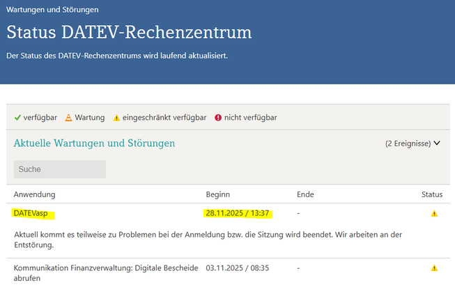The width and height of the screenshot is (455, 294).
Task: Select Kommunikation Finanzverwaltung: Digitale Bescheide abrufen entry
Action: 106,273
